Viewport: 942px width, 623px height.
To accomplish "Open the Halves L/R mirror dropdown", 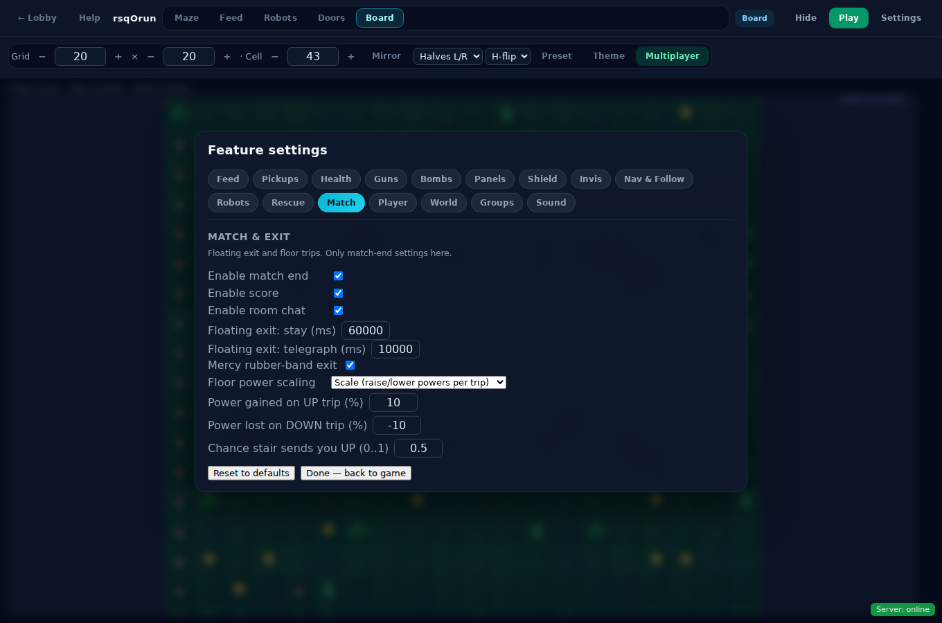I will pos(448,57).
